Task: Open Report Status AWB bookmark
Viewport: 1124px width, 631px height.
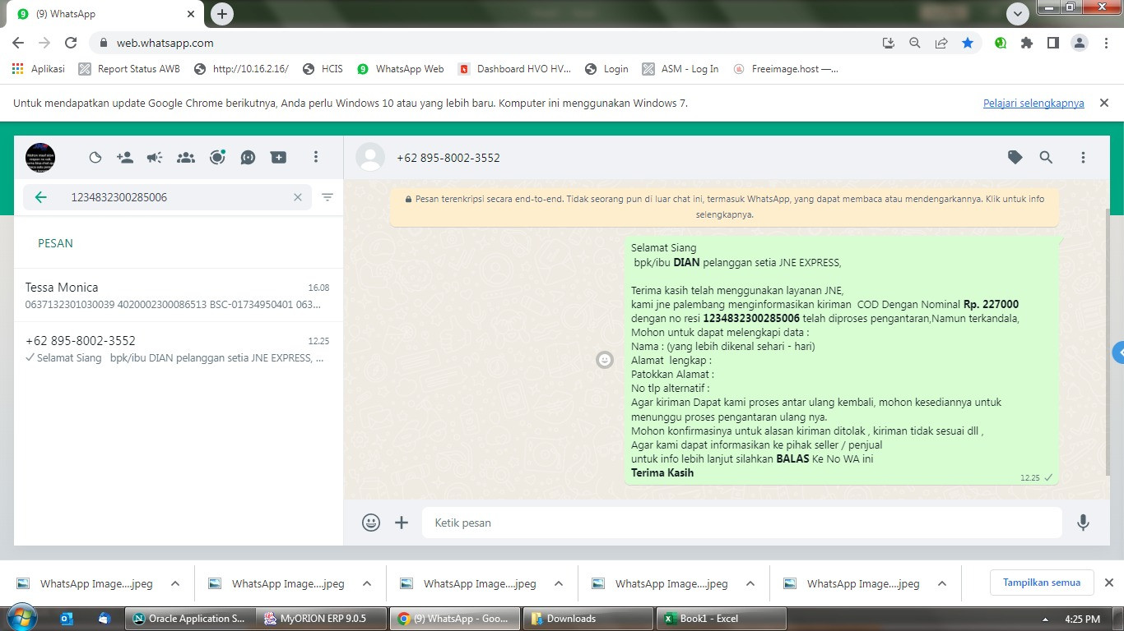Action: tap(129, 69)
